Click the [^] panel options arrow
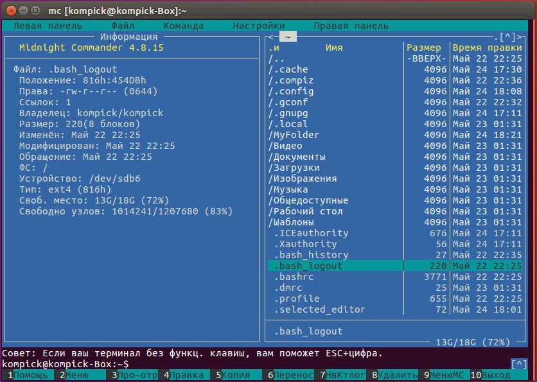537x382 pixels. (x=508, y=37)
